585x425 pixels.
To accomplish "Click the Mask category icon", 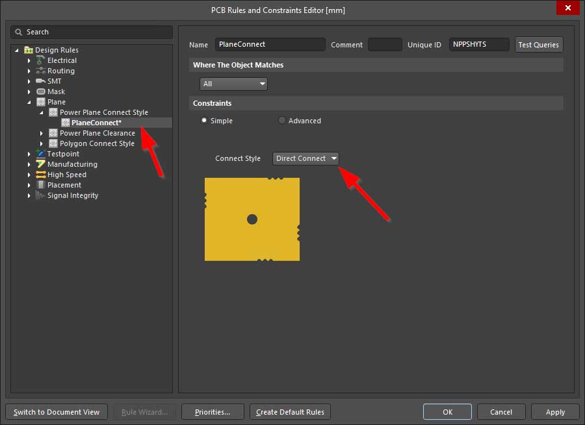I will pyautogui.click(x=40, y=91).
